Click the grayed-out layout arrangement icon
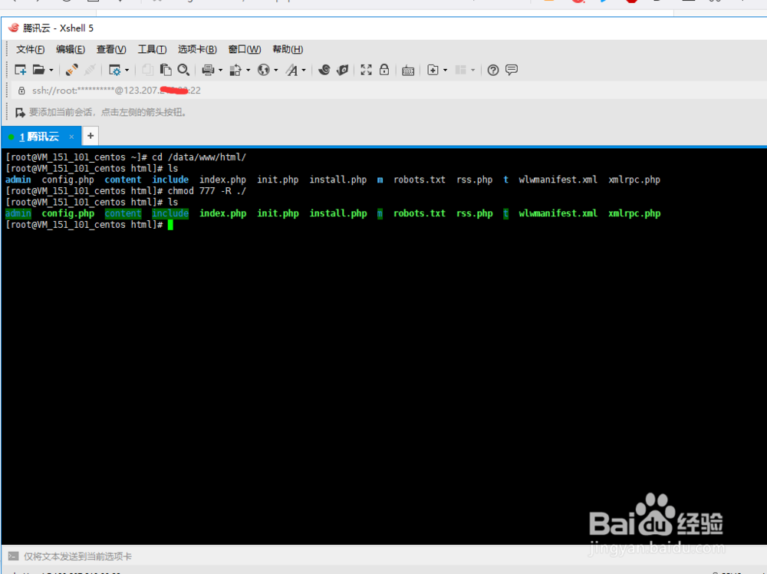767x574 pixels. point(460,70)
